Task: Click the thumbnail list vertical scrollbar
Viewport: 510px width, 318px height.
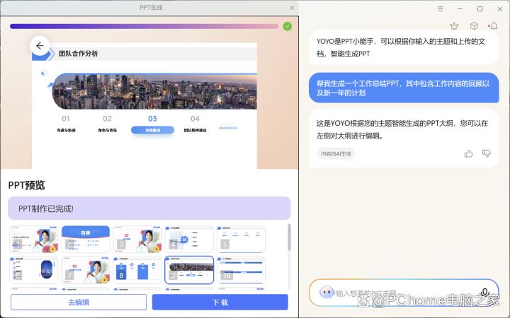Action: click(x=289, y=240)
